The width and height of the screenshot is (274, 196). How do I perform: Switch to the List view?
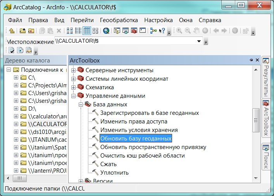pos(78,31)
